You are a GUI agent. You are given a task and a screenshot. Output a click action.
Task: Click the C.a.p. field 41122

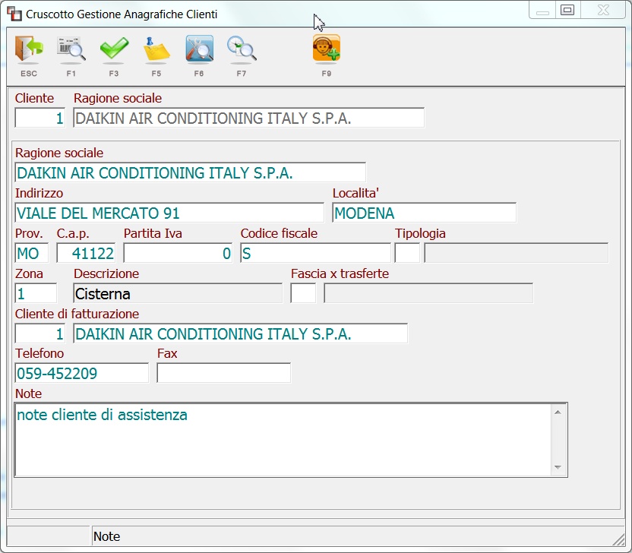(86, 253)
